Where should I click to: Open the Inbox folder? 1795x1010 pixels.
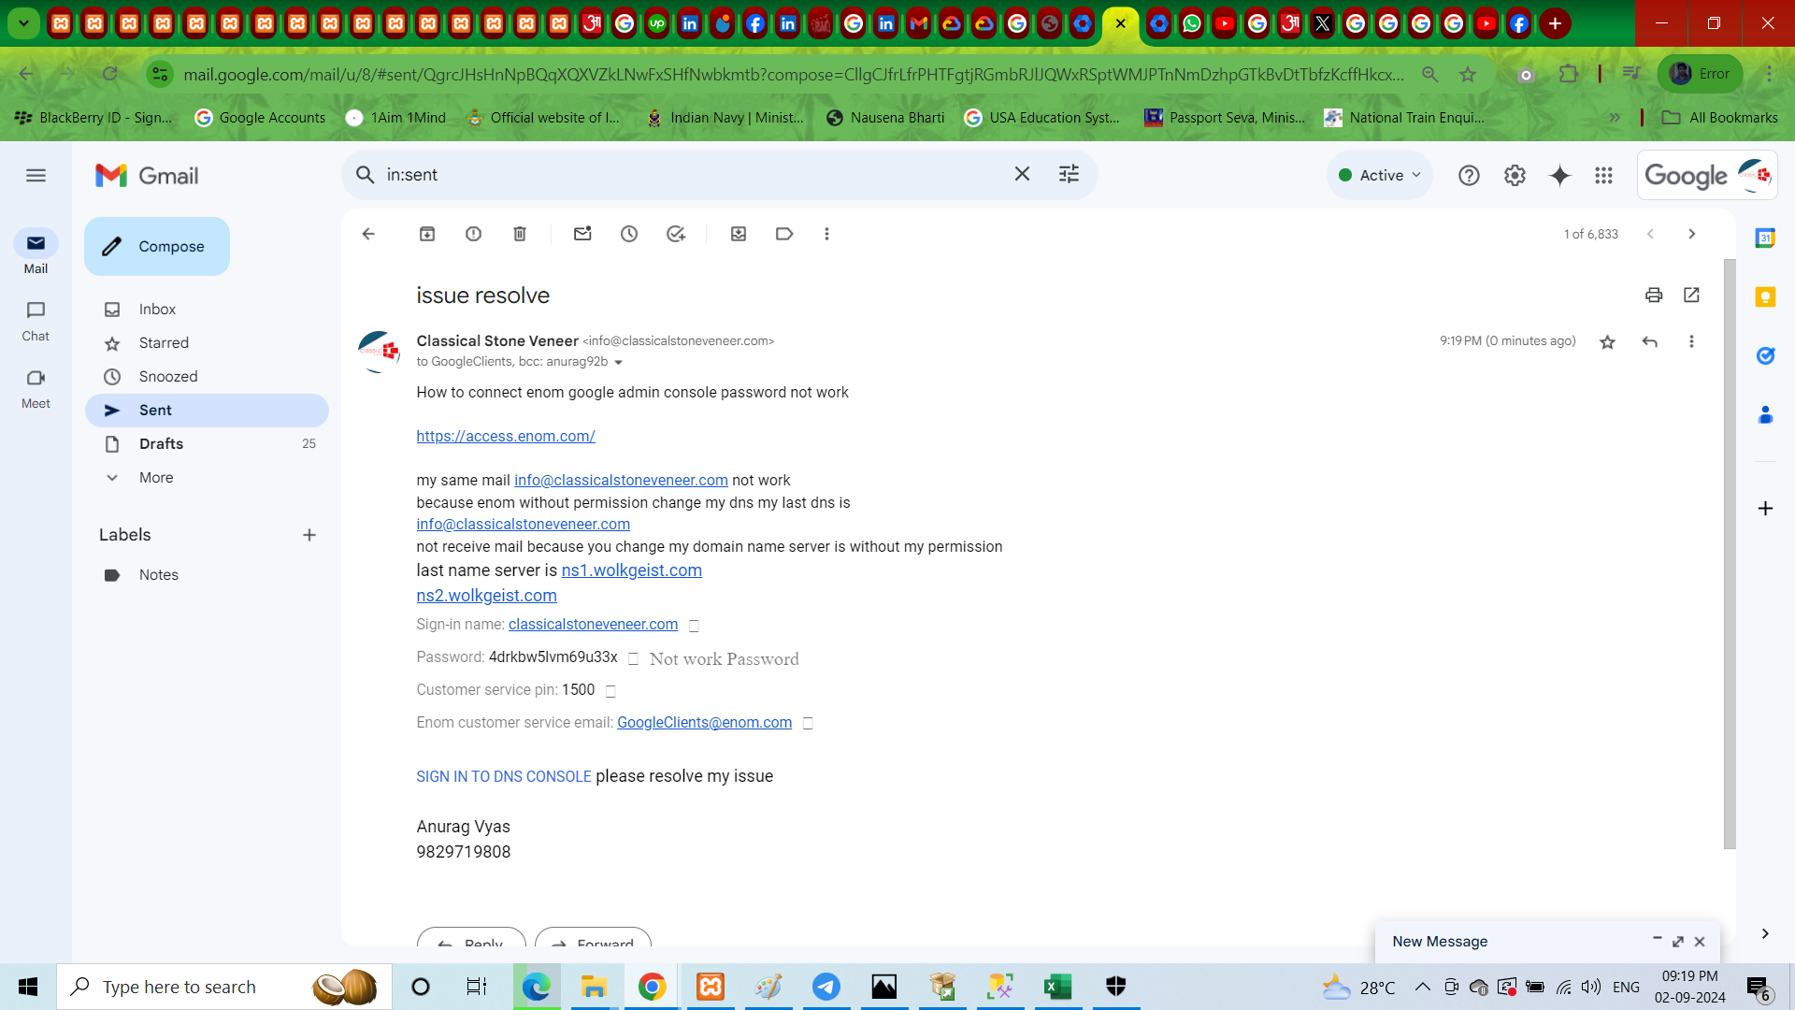tap(157, 310)
